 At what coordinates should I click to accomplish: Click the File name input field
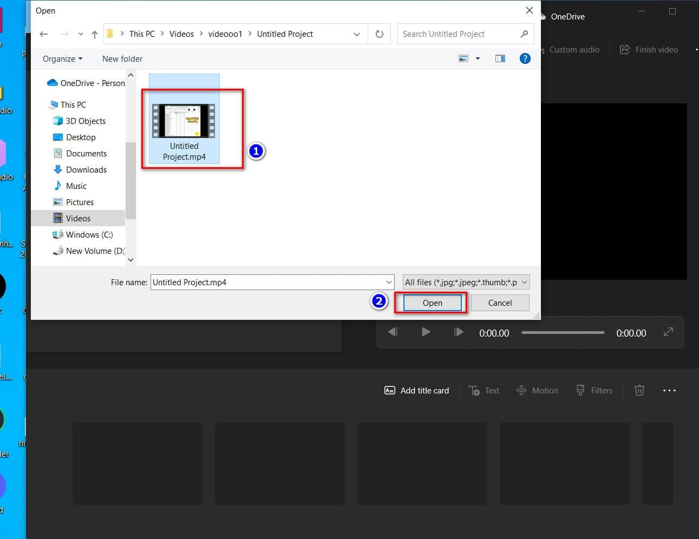pyautogui.click(x=272, y=282)
